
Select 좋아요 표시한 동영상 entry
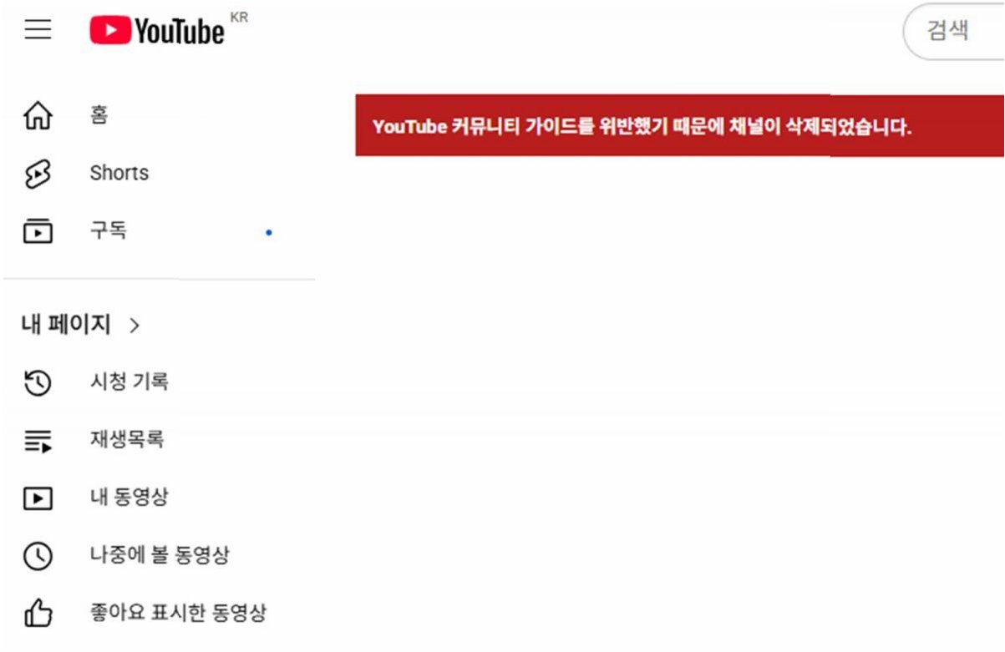[178, 613]
